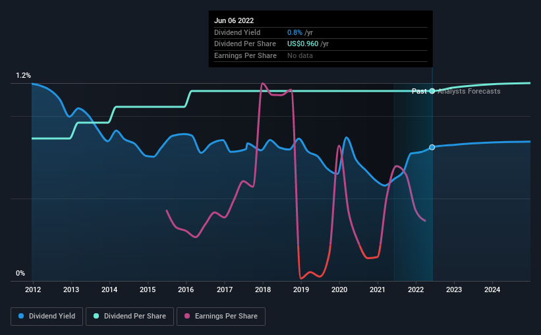This screenshot has width=541, height=335.
Task: Select the 2024 label on the x-axis
Action: (x=492, y=289)
